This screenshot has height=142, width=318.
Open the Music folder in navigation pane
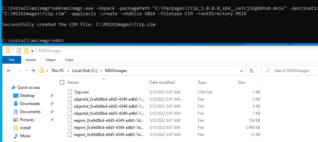coord(26,136)
